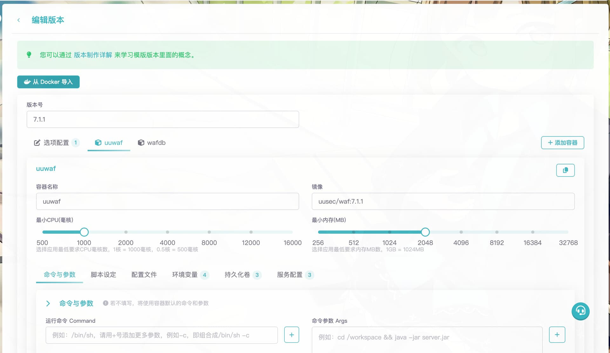Open the 持久化卷 tab
The width and height of the screenshot is (610, 353).
(237, 275)
